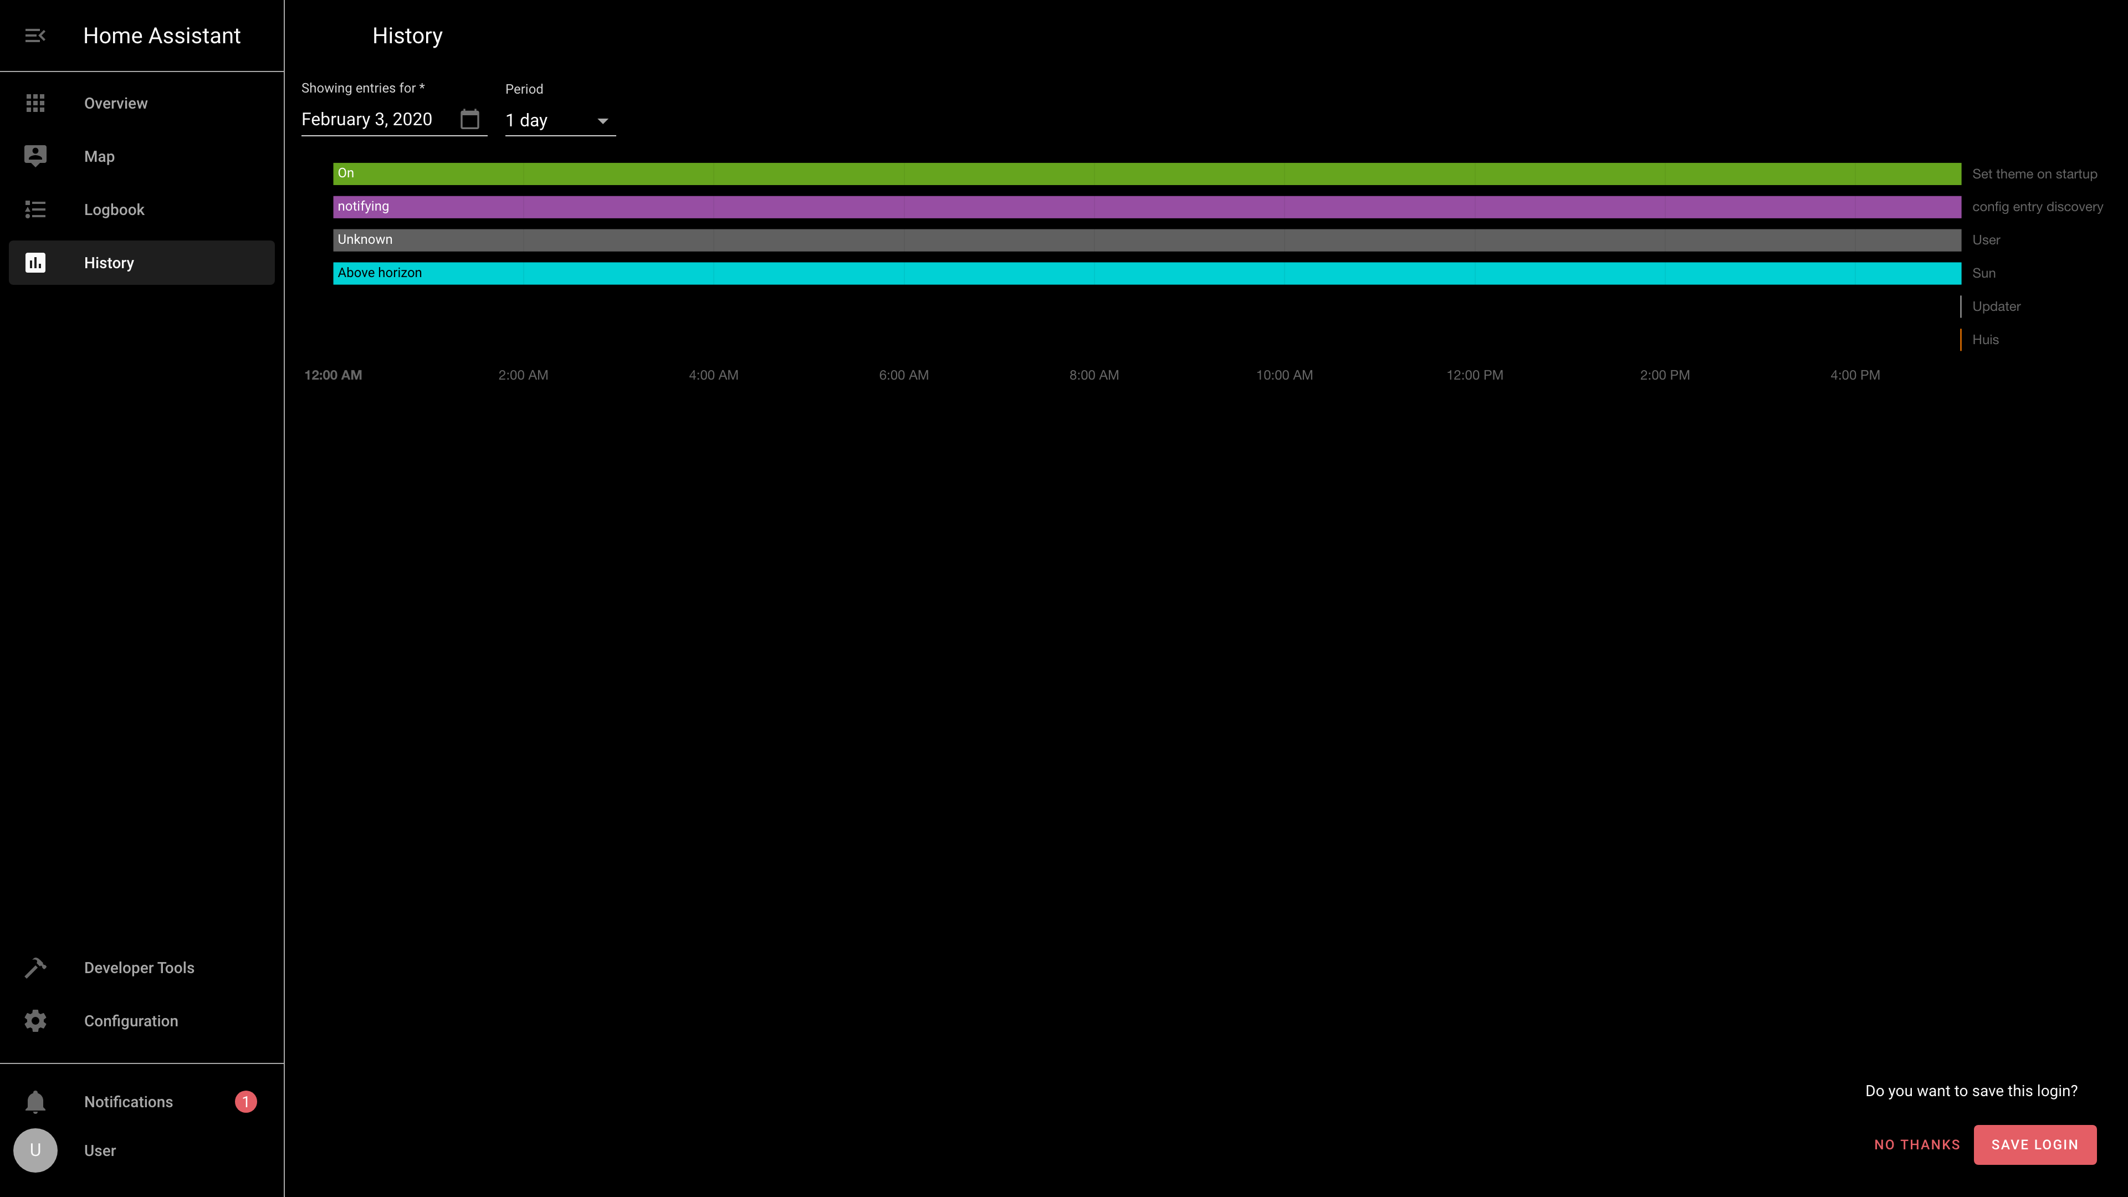The width and height of the screenshot is (2128, 1197).
Task: Click the Configuration gear icon
Action: pyautogui.click(x=35, y=1021)
